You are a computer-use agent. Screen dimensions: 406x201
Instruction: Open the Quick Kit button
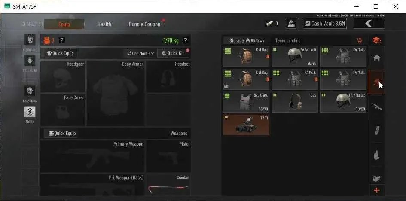[x=174, y=53]
